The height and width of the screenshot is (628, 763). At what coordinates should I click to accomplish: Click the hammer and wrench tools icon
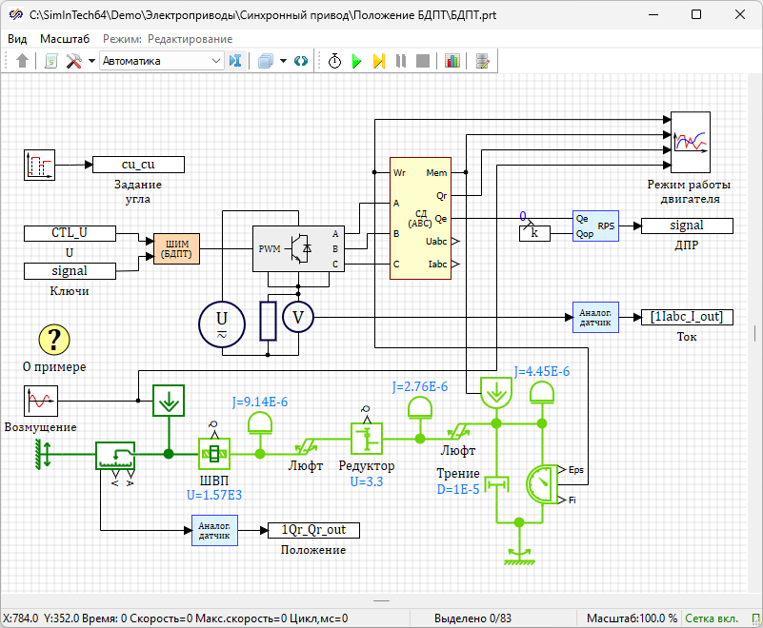pyautogui.click(x=73, y=61)
